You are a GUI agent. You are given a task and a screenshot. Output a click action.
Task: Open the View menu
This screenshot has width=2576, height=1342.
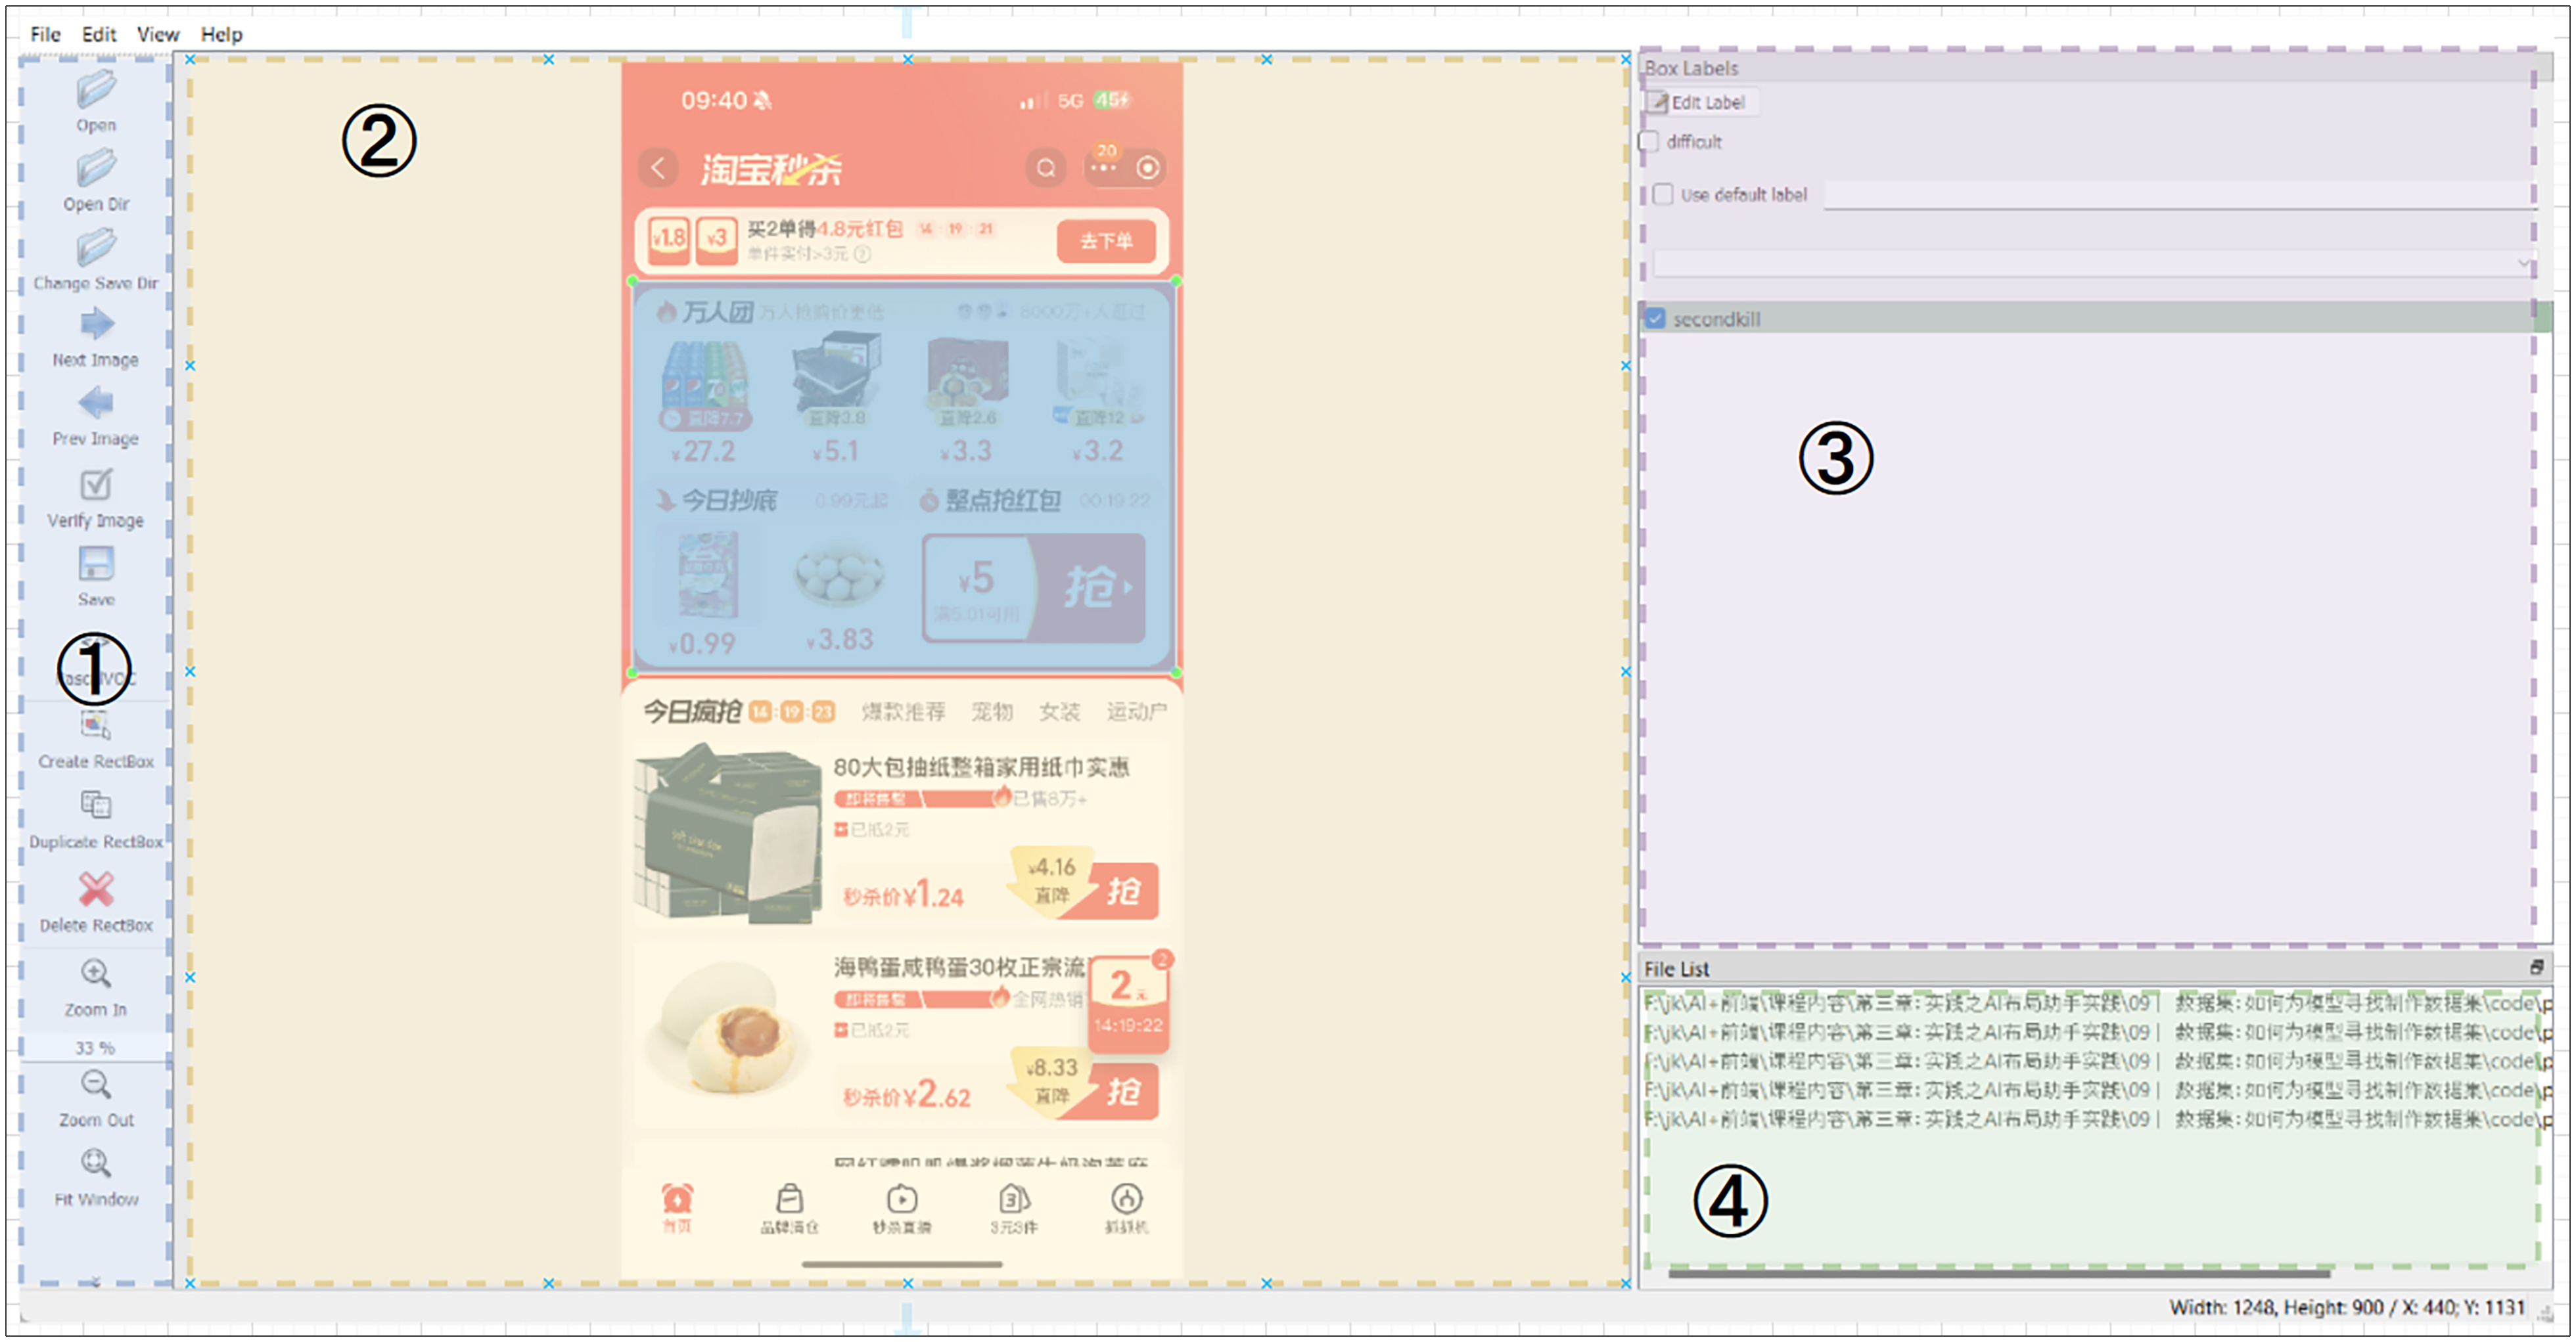(157, 34)
